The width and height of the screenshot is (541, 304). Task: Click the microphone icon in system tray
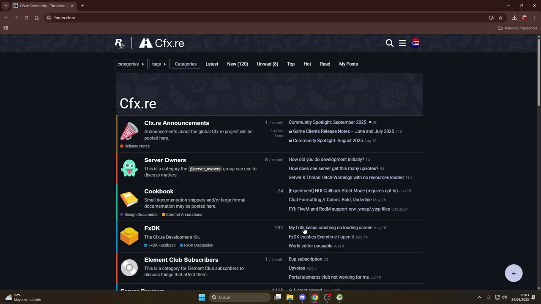tap(489, 297)
